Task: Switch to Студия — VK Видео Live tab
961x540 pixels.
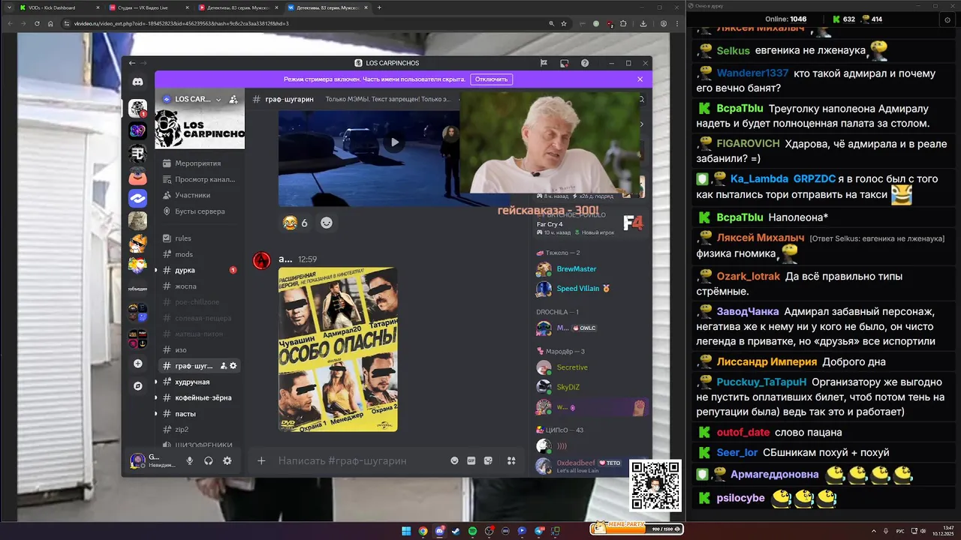Action: pos(147,7)
